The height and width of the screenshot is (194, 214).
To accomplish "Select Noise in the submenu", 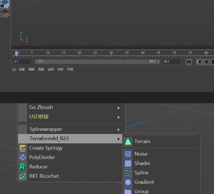I will pos(161,154).
